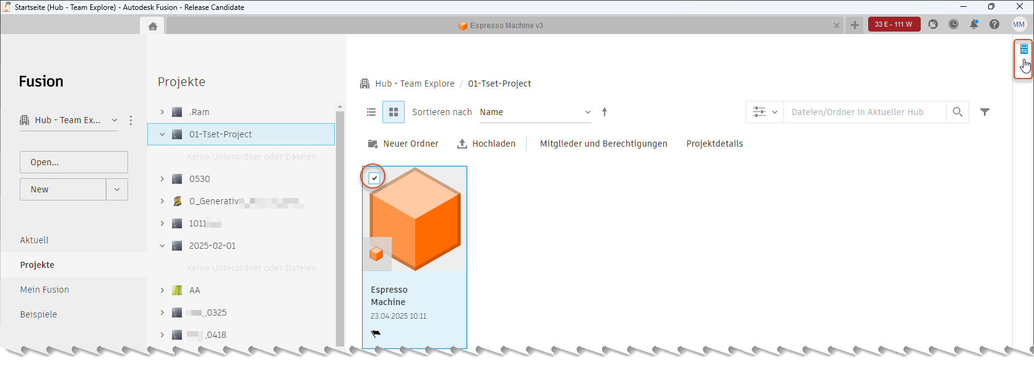1034x375 pixels.
Task: Click the red 33 E - 111 W badge
Action: click(x=894, y=24)
